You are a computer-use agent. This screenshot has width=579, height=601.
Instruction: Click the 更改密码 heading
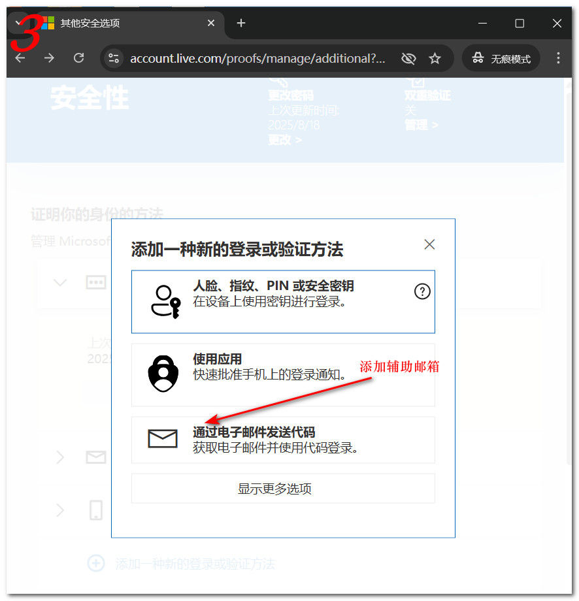(291, 95)
